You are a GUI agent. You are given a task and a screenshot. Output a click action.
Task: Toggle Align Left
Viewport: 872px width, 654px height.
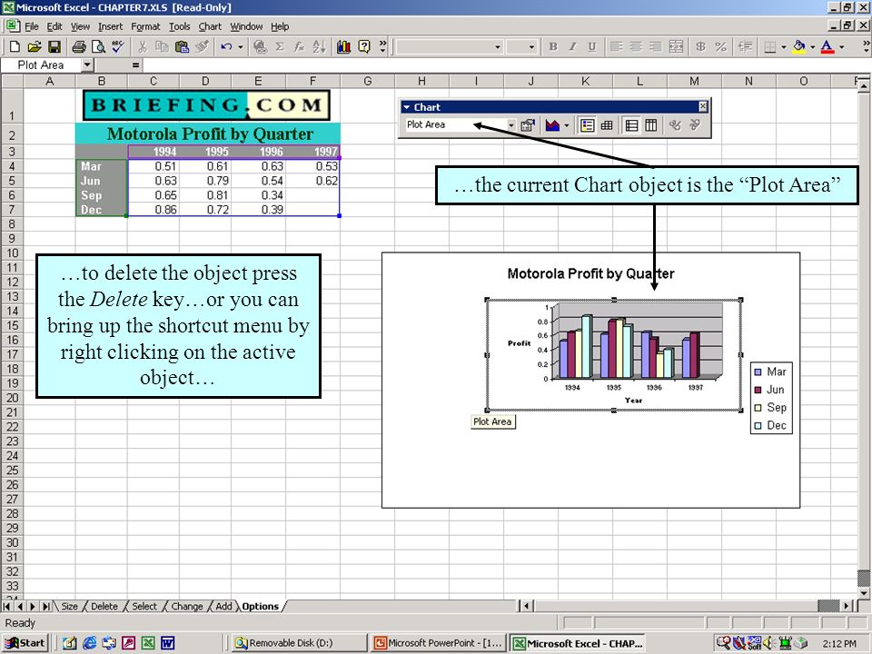616,46
